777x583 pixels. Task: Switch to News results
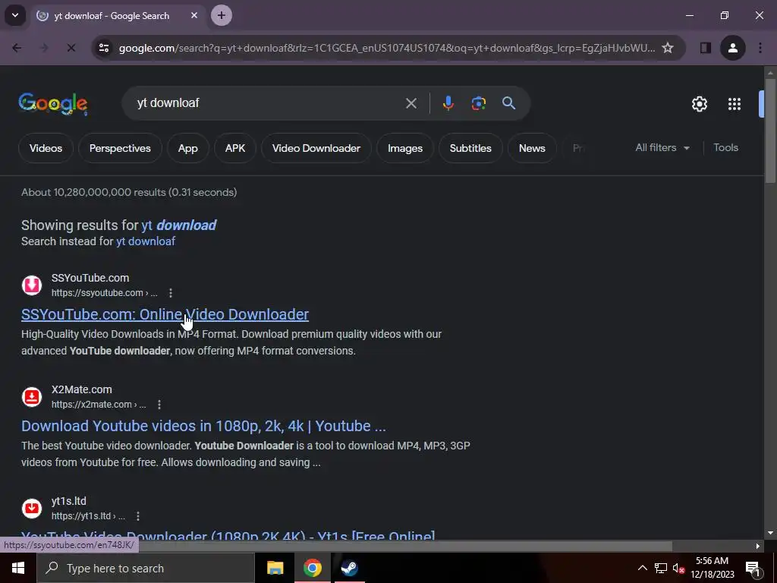(532, 148)
